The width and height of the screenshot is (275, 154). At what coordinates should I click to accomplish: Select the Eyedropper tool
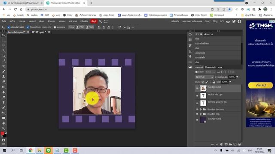click(x=3, y=61)
